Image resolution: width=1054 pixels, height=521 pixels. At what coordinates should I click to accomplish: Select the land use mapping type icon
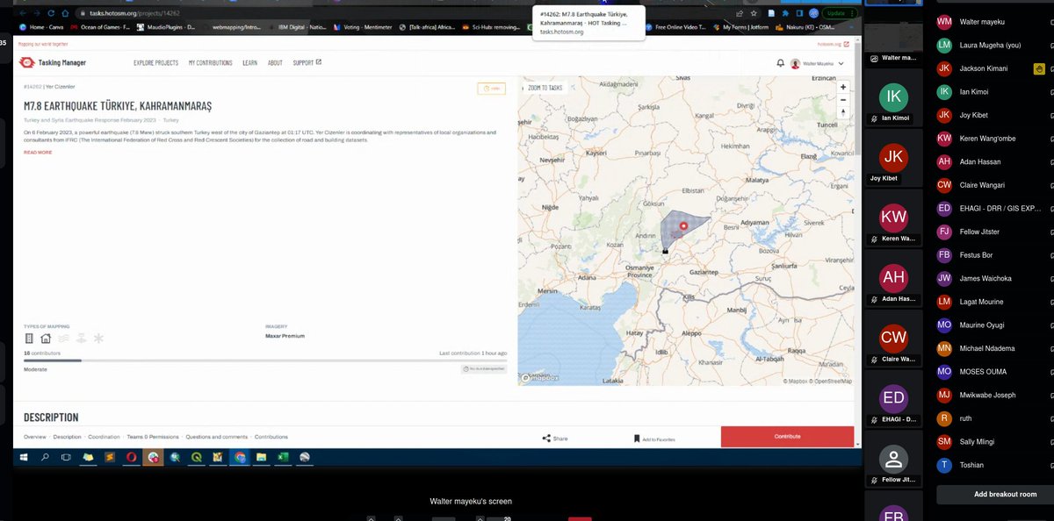(81, 338)
